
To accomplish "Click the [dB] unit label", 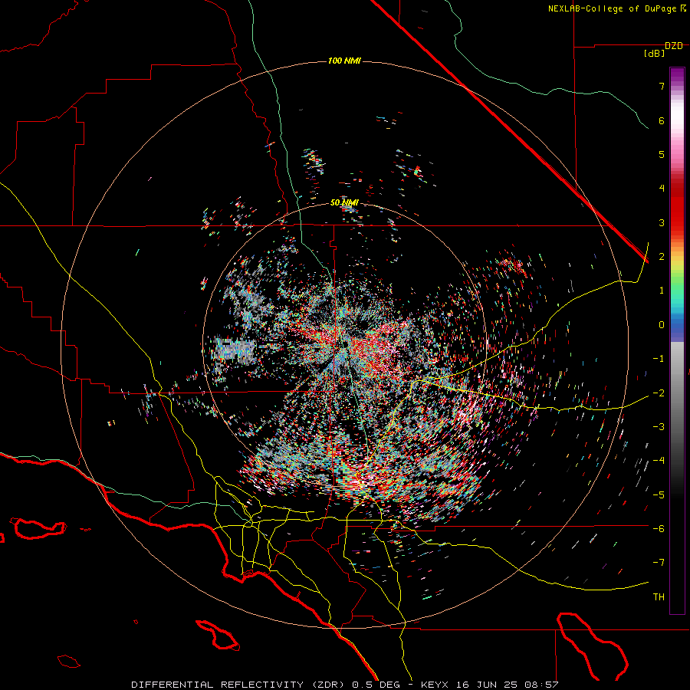I will coord(654,54).
